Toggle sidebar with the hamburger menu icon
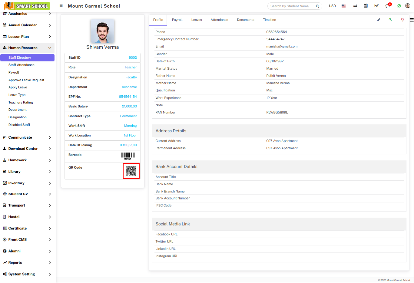Image resolution: width=414 pixels, height=283 pixels. [61, 6]
